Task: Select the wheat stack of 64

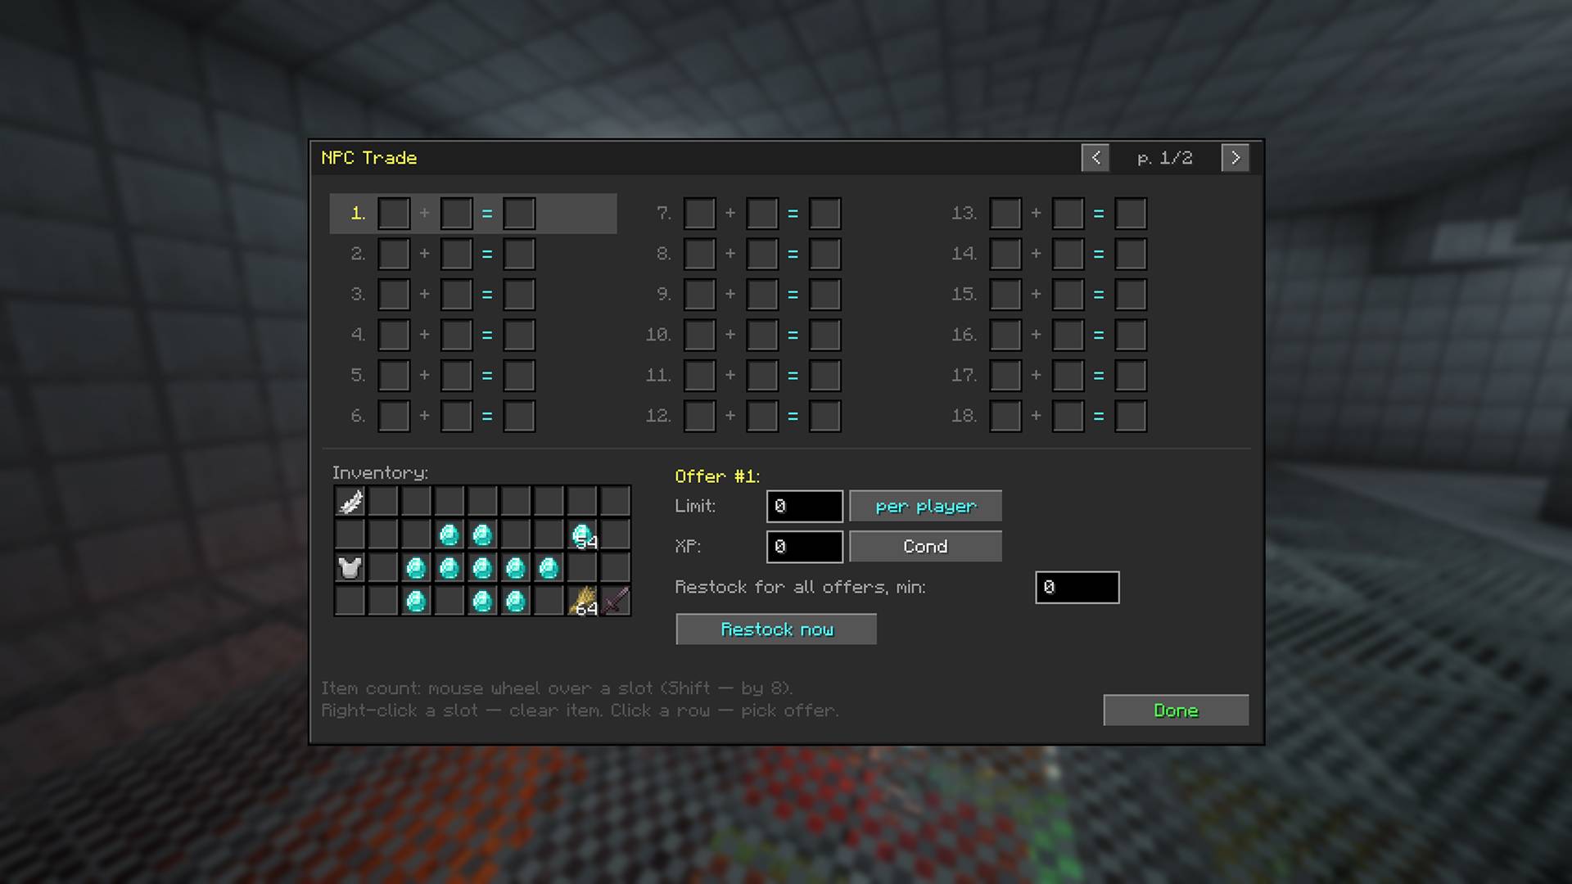Action: pyautogui.click(x=582, y=601)
